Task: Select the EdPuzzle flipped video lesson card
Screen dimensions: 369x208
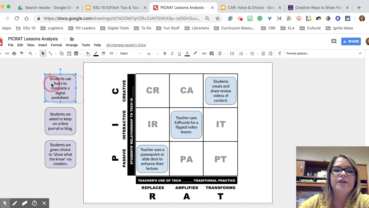Action: (186, 125)
